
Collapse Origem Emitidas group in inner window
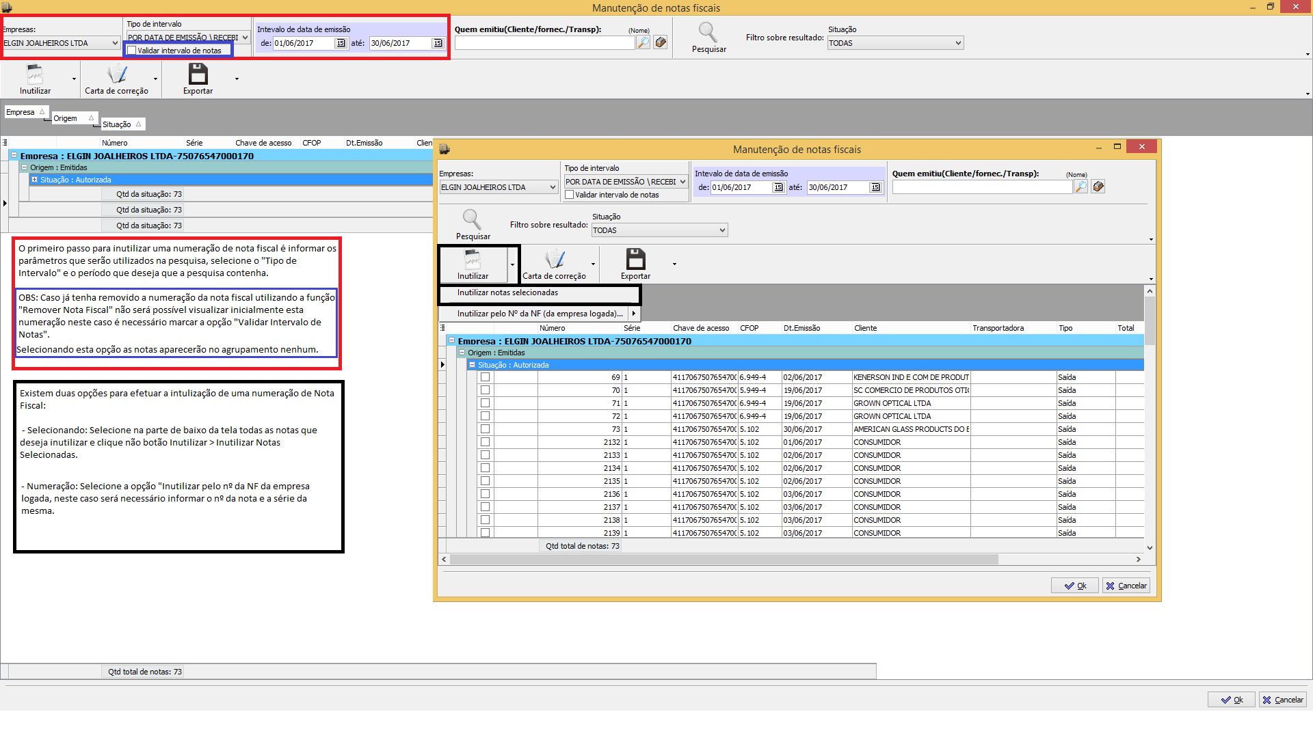point(462,353)
